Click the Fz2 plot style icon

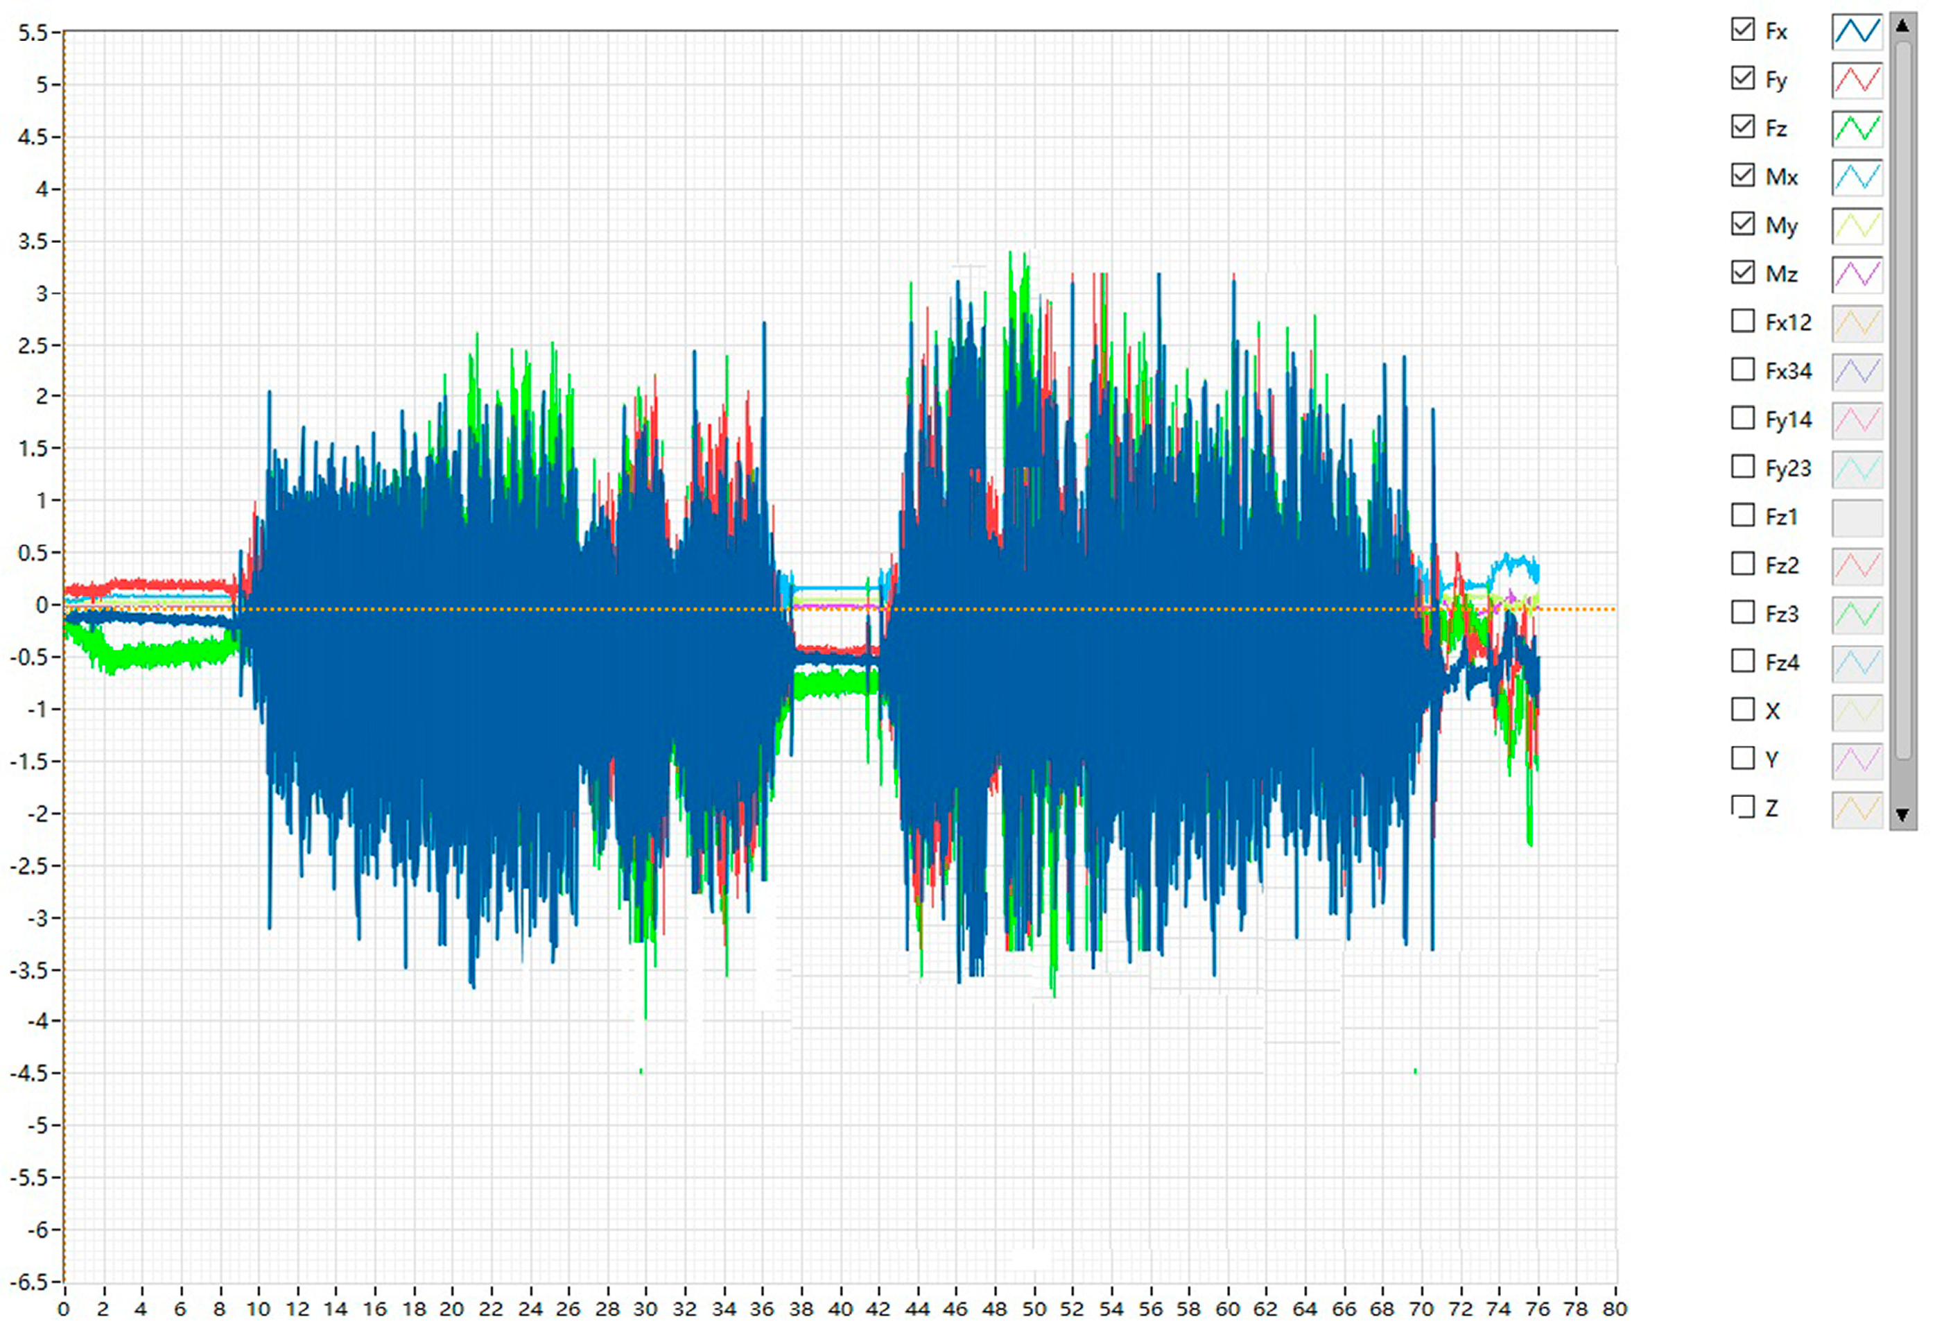click(1857, 565)
